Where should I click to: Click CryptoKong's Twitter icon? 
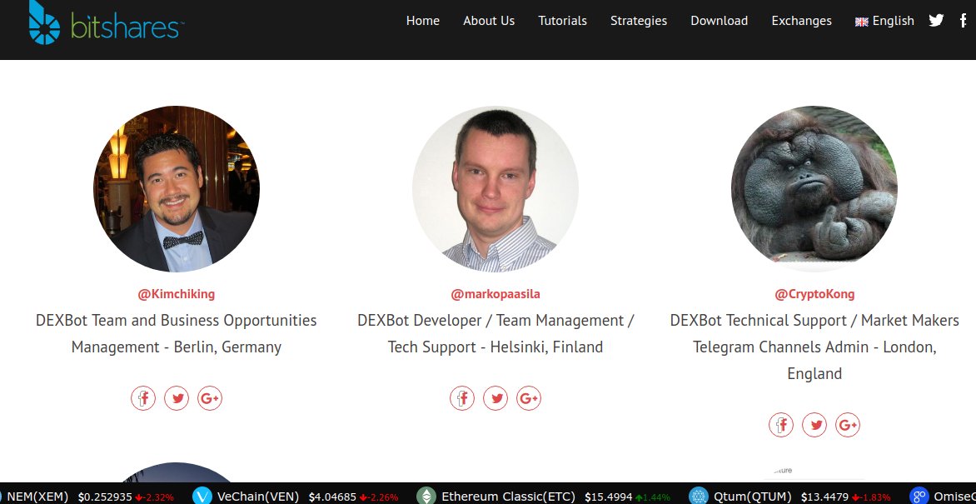click(814, 425)
